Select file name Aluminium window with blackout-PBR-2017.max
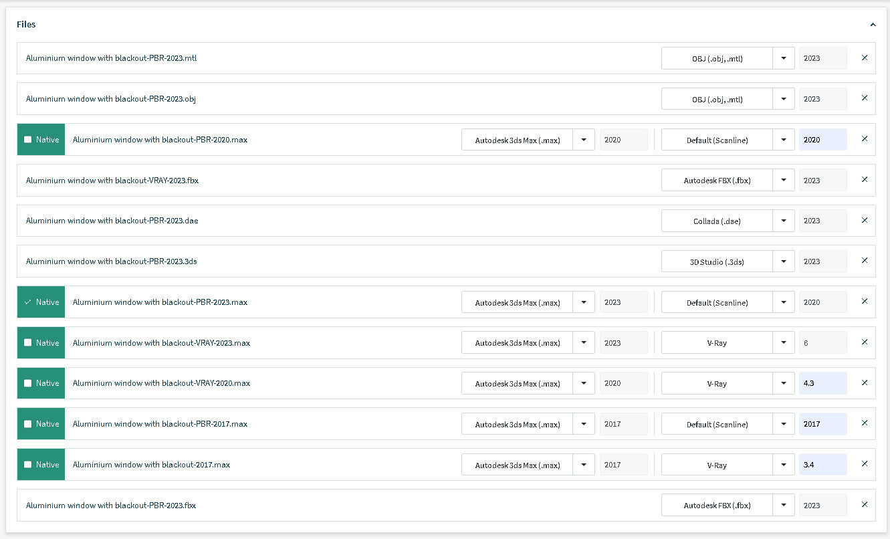890x539 pixels. (x=160, y=424)
